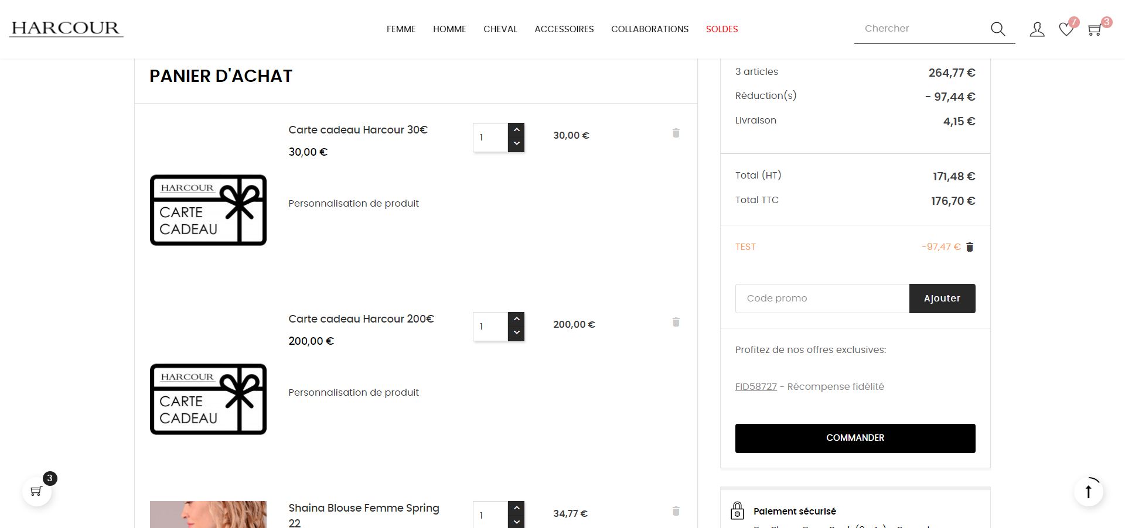Click the Réduction(s) label
Viewport: 1125px width, 528px height.
coord(766,95)
